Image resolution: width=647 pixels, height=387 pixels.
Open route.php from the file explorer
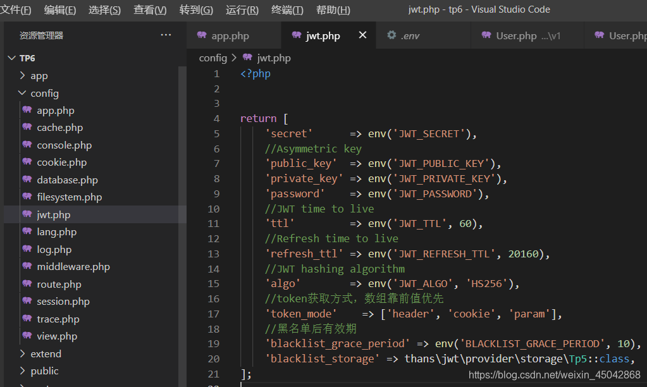point(59,284)
